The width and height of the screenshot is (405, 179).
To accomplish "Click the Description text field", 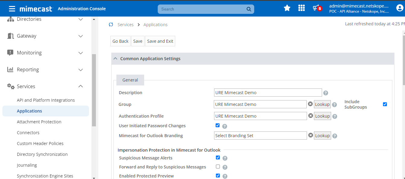I will (x=268, y=93).
